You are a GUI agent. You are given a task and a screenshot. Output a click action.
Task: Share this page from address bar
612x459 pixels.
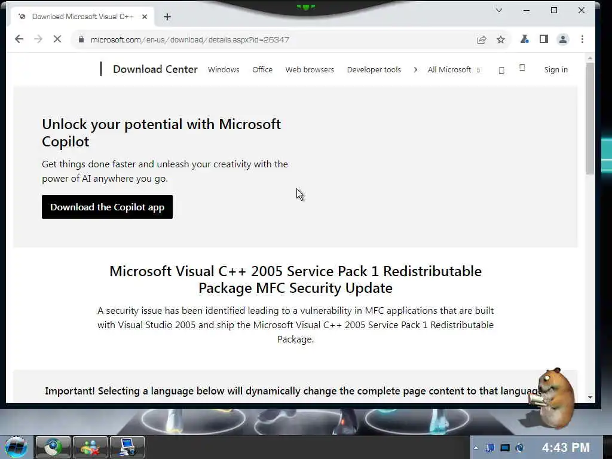tap(482, 39)
